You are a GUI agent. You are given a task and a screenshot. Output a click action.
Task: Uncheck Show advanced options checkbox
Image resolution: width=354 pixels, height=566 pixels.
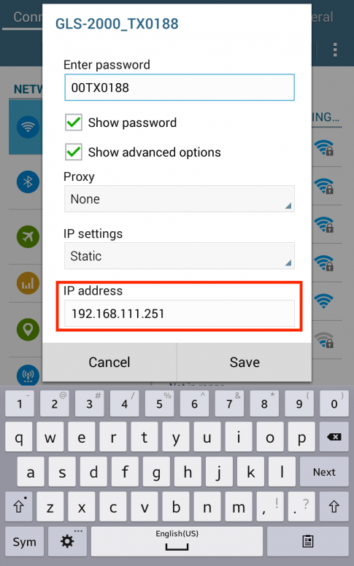(74, 152)
